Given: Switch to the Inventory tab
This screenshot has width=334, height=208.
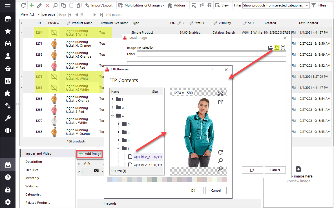Looking at the screenshot, I should click(x=48, y=178).
